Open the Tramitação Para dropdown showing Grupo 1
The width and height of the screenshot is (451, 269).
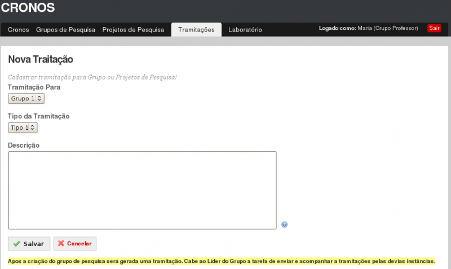(x=26, y=99)
